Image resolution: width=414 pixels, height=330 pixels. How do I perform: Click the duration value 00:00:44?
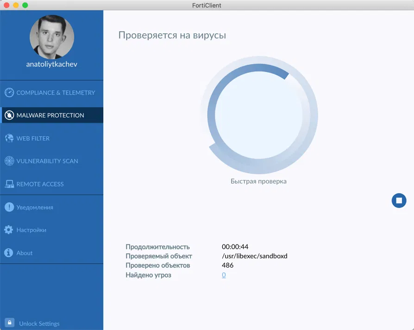point(235,247)
